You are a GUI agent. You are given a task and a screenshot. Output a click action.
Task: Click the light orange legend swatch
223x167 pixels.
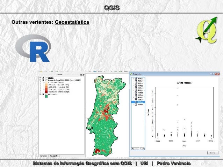coord(46,85)
